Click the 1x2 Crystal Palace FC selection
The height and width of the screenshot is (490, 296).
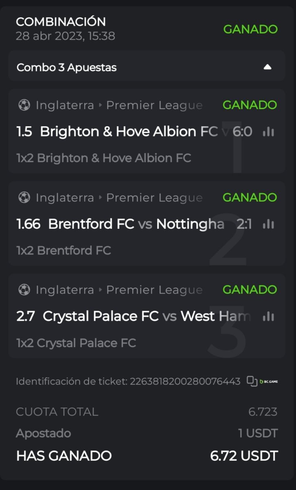pyautogui.click(x=76, y=343)
